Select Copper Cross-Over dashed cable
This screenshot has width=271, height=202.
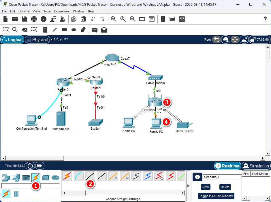(x=101, y=176)
